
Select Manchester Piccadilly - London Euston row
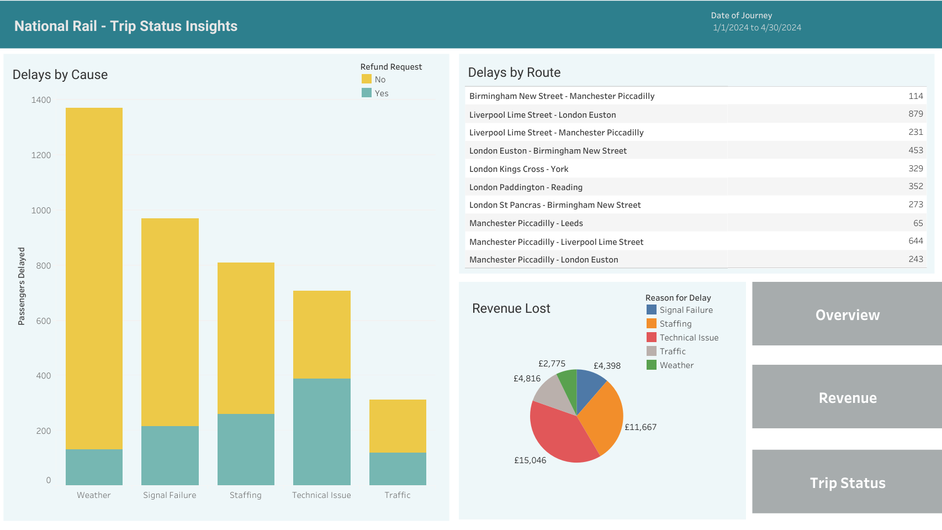696,259
